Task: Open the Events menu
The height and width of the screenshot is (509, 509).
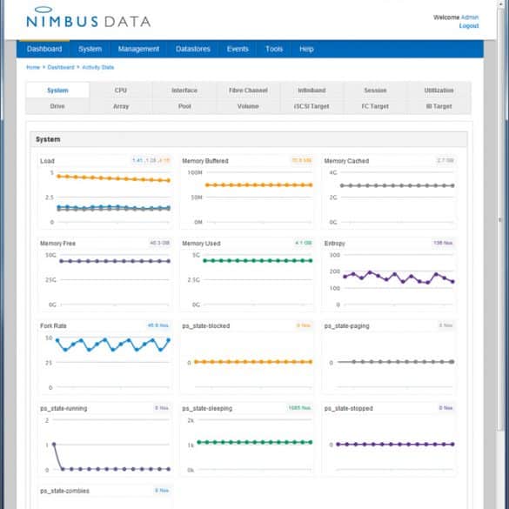Action: 238,49
